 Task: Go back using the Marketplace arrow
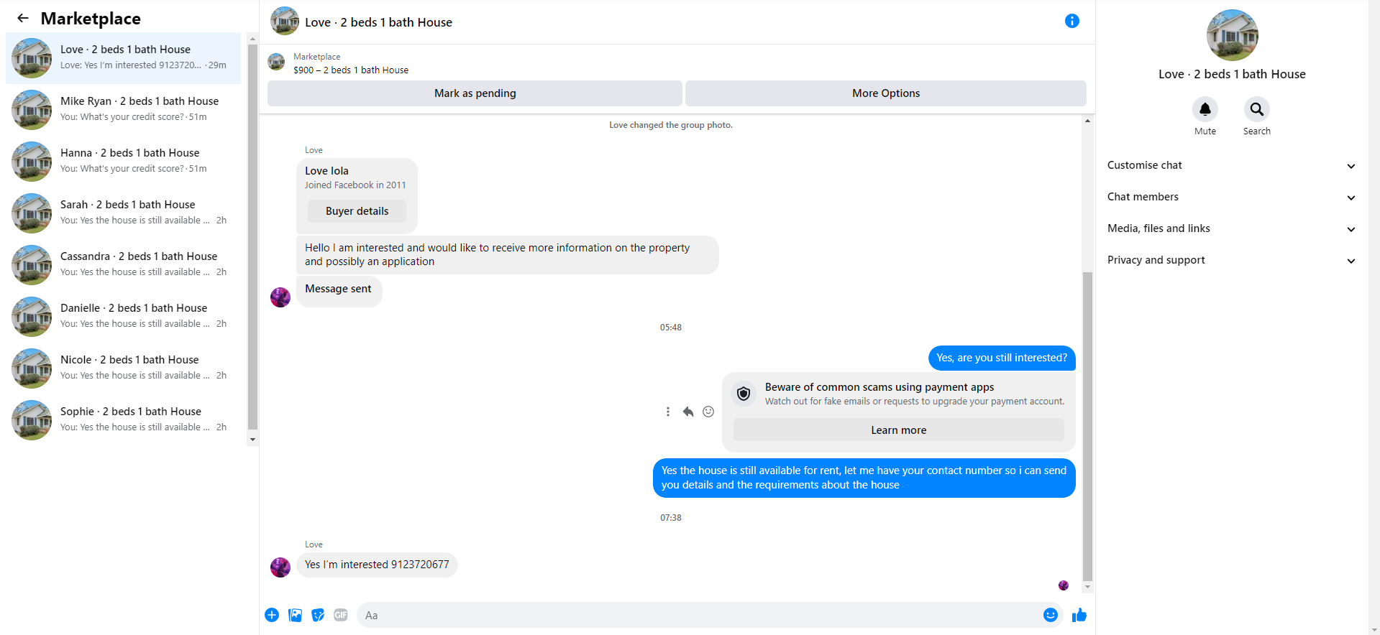coord(23,19)
